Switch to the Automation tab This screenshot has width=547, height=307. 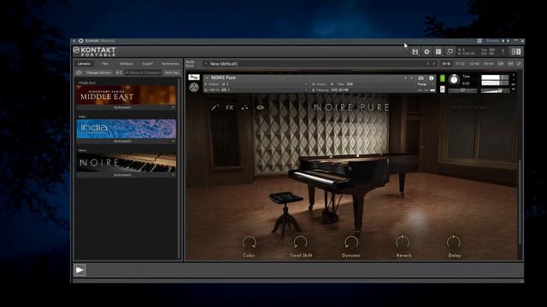170,64
